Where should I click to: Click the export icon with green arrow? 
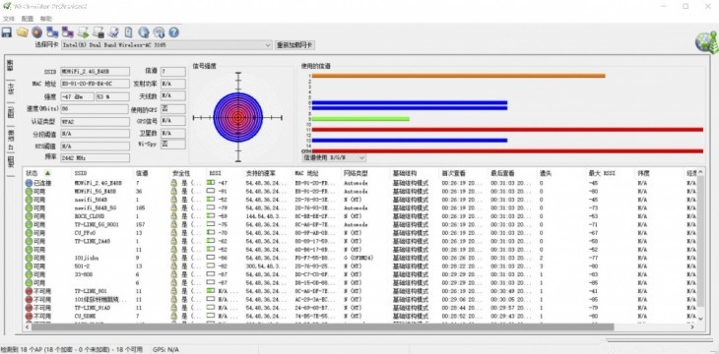point(83,32)
